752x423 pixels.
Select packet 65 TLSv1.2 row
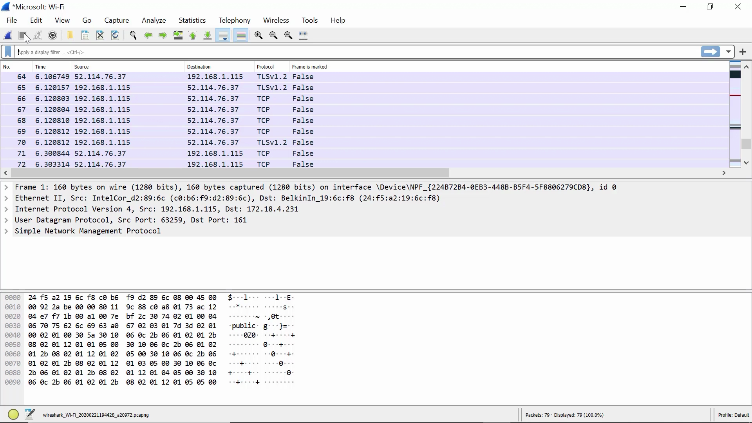click(364, 88)
